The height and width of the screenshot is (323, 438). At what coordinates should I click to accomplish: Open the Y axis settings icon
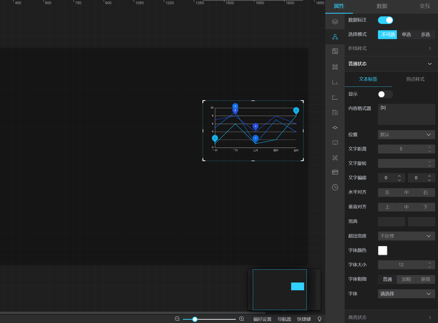pos(335,97)
